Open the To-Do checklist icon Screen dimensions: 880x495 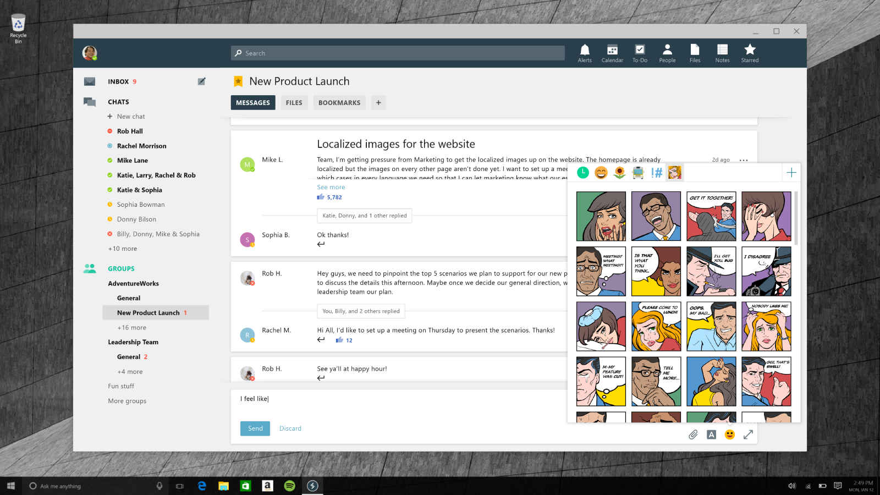[640, 53]
